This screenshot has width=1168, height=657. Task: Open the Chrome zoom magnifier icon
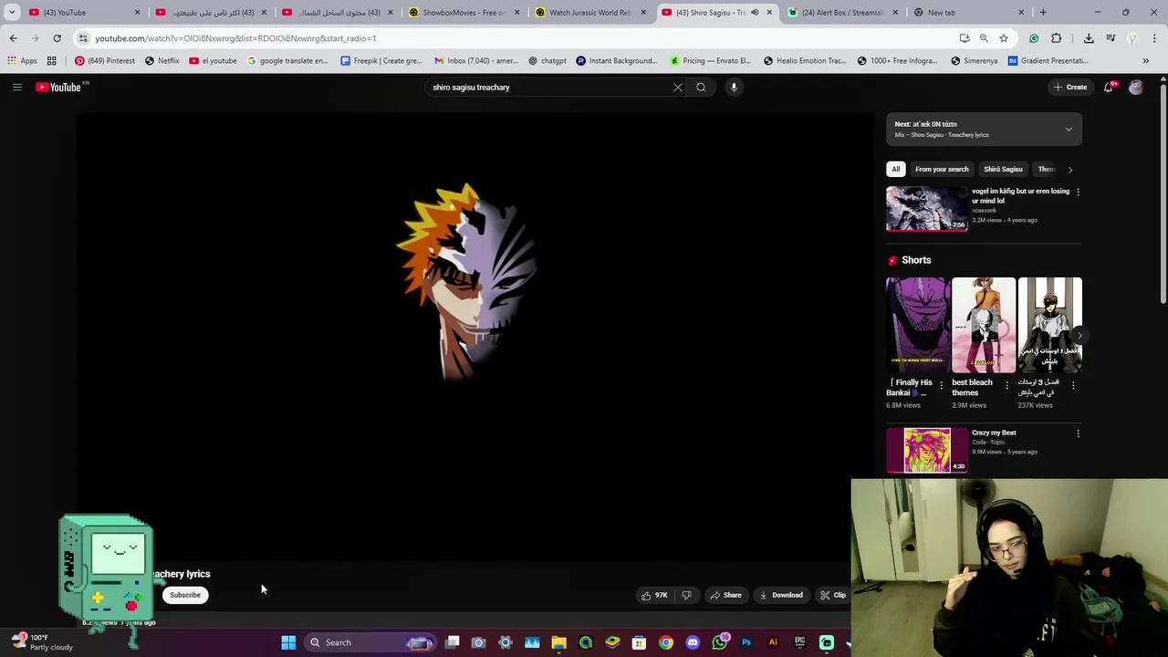click(x=984, y=38)
